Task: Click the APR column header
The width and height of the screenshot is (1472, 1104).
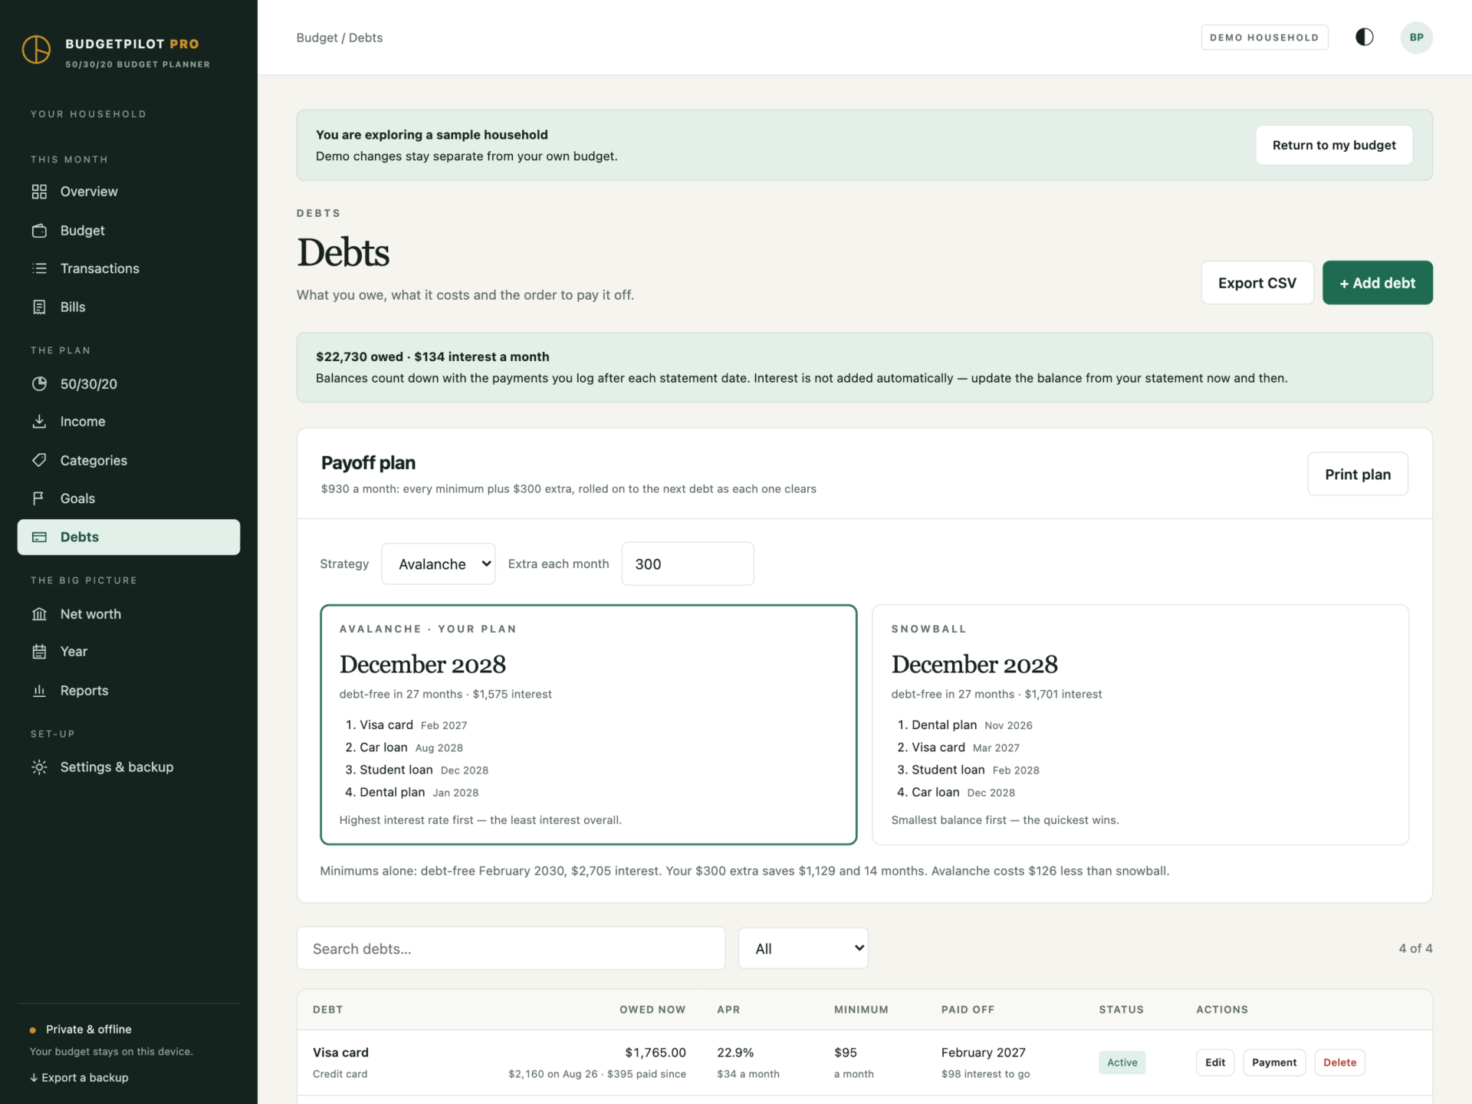Action: [728, 1010]
